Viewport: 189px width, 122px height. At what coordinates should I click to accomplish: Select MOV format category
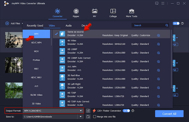[36, 51]
